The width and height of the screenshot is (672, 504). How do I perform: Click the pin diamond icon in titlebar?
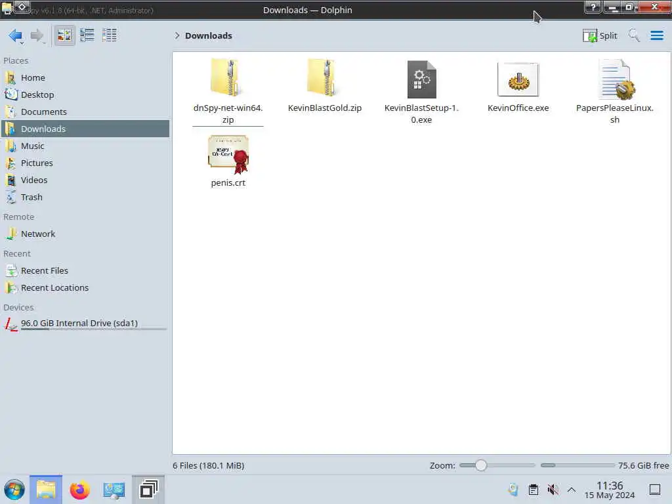22,7
